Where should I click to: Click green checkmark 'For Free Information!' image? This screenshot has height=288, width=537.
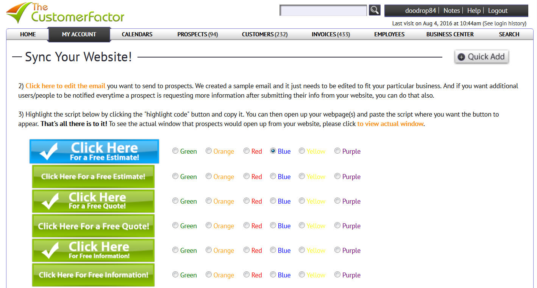pos(93,251)
